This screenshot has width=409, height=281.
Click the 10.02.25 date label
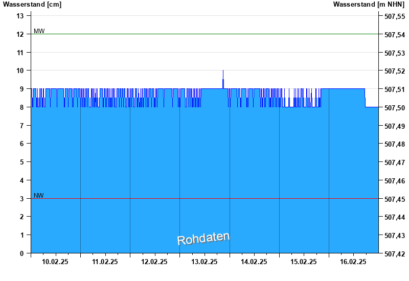[x=55, y=262]
